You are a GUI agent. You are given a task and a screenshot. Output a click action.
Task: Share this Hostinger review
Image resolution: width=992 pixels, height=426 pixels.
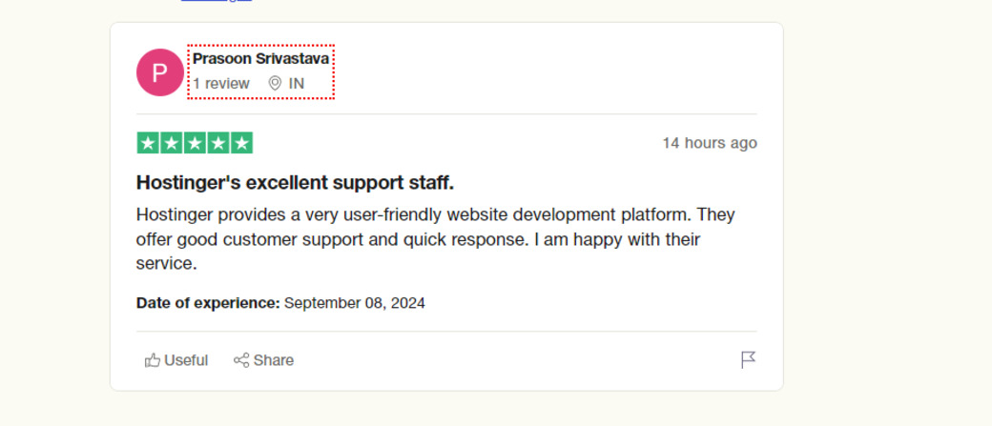[263, 360]
